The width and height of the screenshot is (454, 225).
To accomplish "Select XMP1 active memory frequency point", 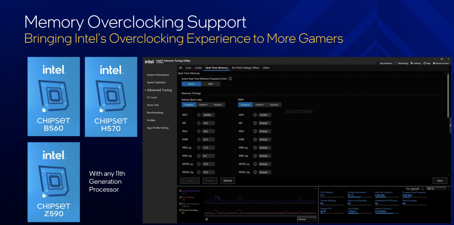I will (211, 84).
